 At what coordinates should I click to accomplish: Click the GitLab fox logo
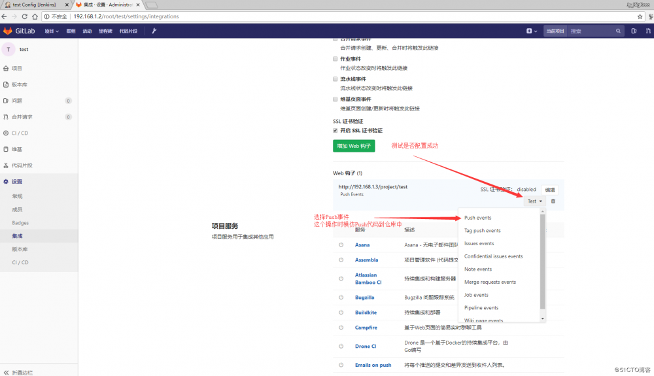pos(7,31)
